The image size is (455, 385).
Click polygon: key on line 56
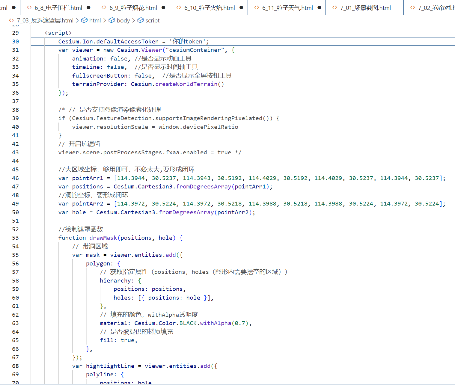pyautogui.click(x=100, y=263)
